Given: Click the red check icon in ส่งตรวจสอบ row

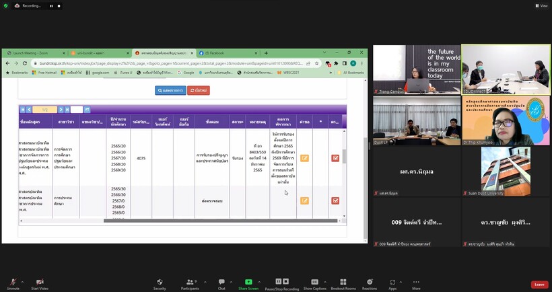Looking at the screenshot, I should click(335, 200).
